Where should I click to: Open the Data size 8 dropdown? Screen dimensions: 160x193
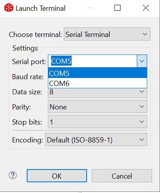pyautogui.click(x=97, y=93)
